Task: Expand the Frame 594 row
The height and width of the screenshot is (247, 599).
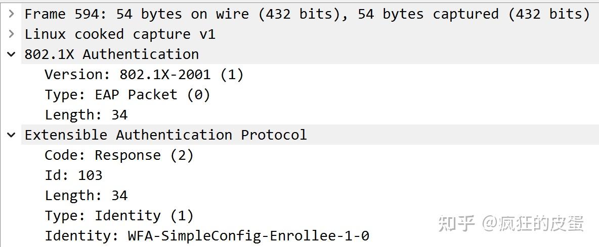Action: pos(11,14)
